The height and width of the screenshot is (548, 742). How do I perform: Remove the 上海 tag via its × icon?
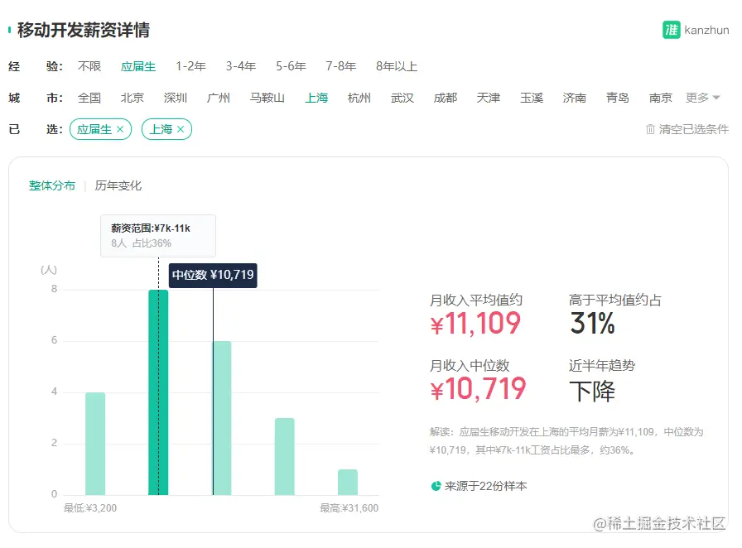click(x=182, y=129)
